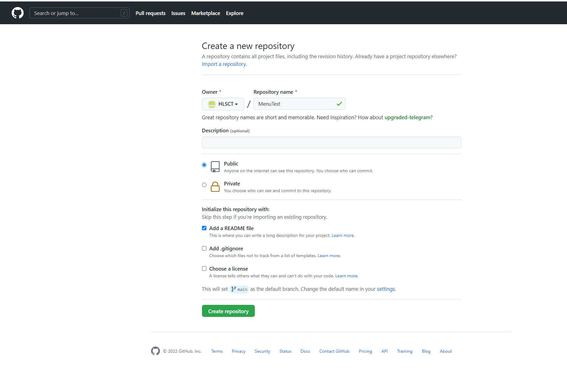Click the GitHub logo in the footer
The width and height of the screenshot is (567, 372).
[155, 351]
